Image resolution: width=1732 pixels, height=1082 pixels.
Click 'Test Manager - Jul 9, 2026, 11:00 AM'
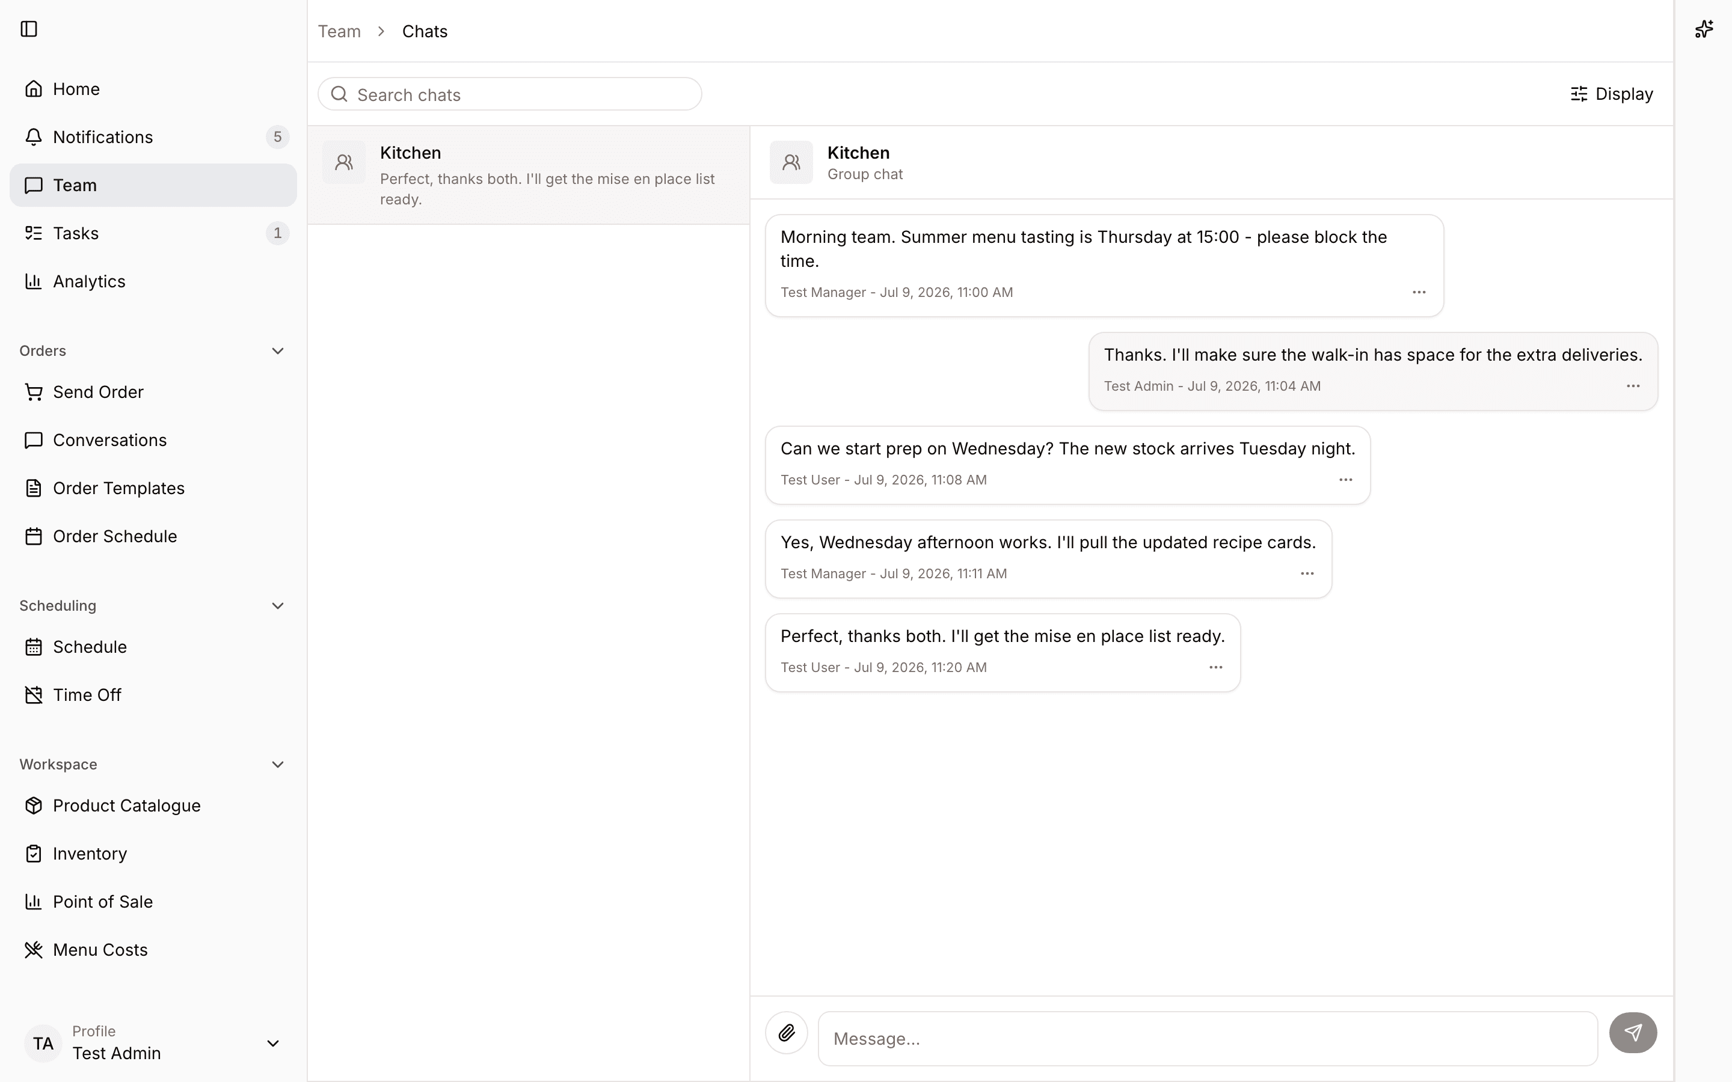tap(896, 292)
